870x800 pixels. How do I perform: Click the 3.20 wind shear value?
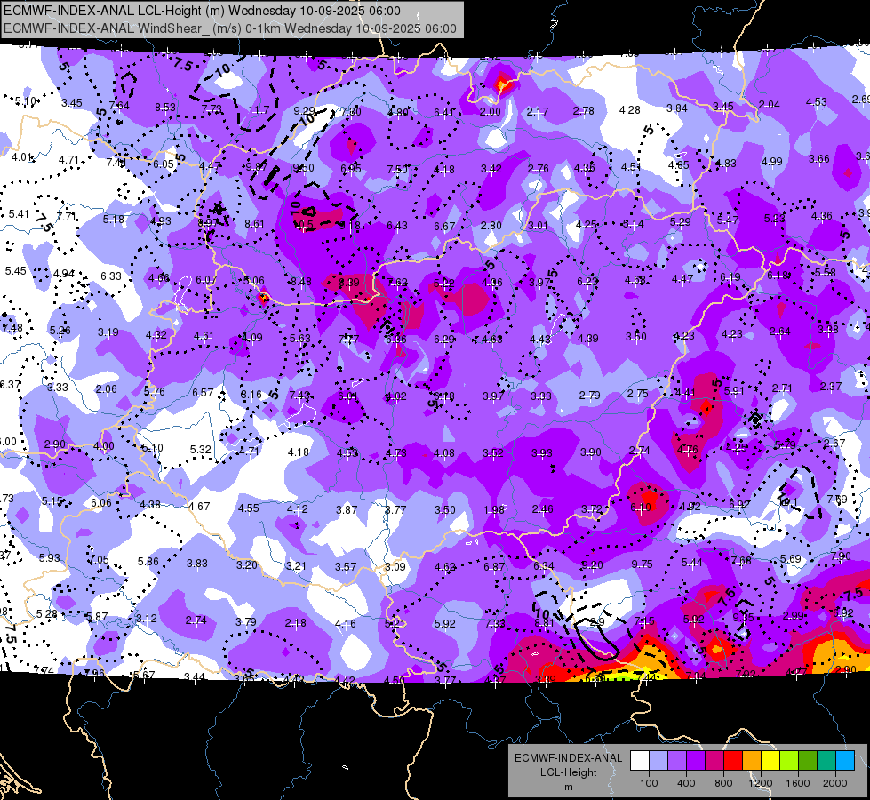(x=247, y=564)
